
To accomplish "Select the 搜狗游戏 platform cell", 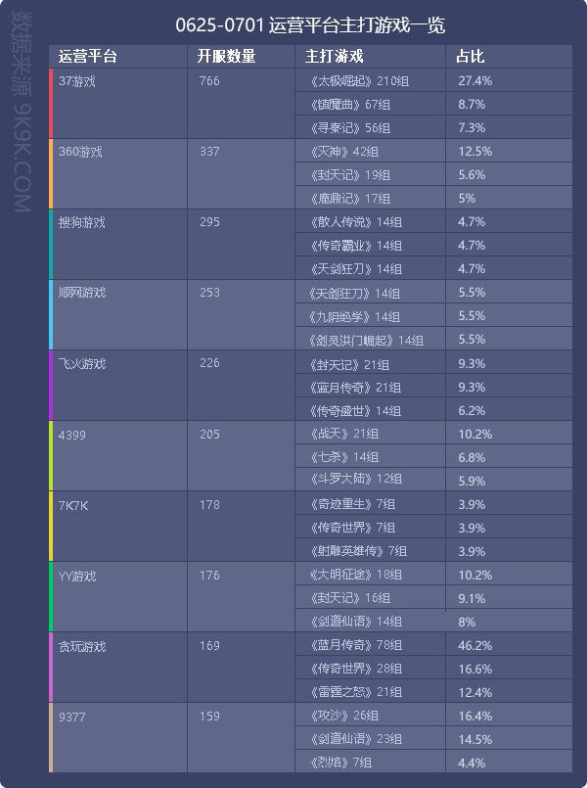I will click(119, 245).
